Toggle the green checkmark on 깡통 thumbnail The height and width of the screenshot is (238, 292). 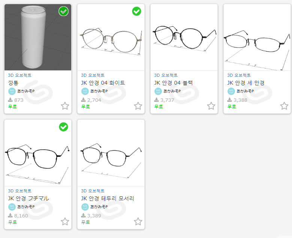[63, 11]
